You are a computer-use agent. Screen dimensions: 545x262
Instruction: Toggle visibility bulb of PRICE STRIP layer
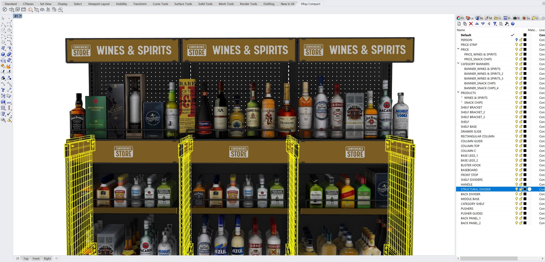coord(517,45)
